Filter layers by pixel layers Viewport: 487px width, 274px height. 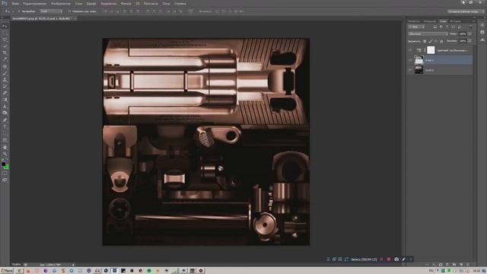click(435, 27)
